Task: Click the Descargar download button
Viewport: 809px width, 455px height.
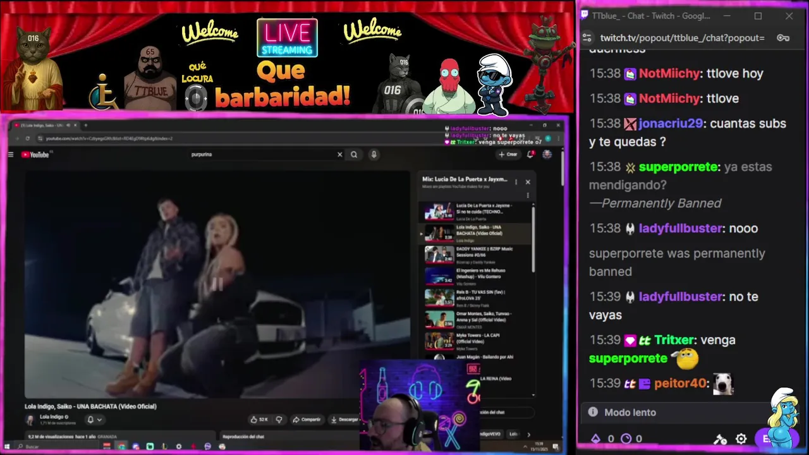Action: 345,419
